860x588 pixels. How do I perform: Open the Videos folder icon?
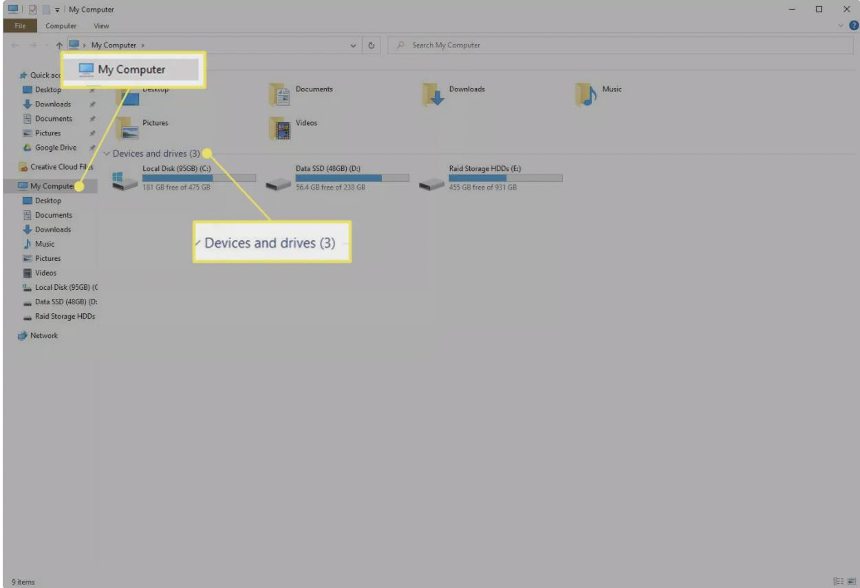[280, 128]
